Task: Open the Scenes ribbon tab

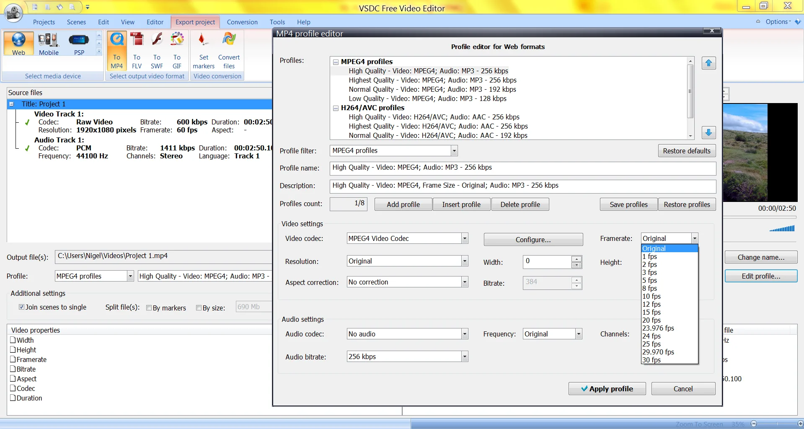Action: pyautogui.click(x=76, y=22)
